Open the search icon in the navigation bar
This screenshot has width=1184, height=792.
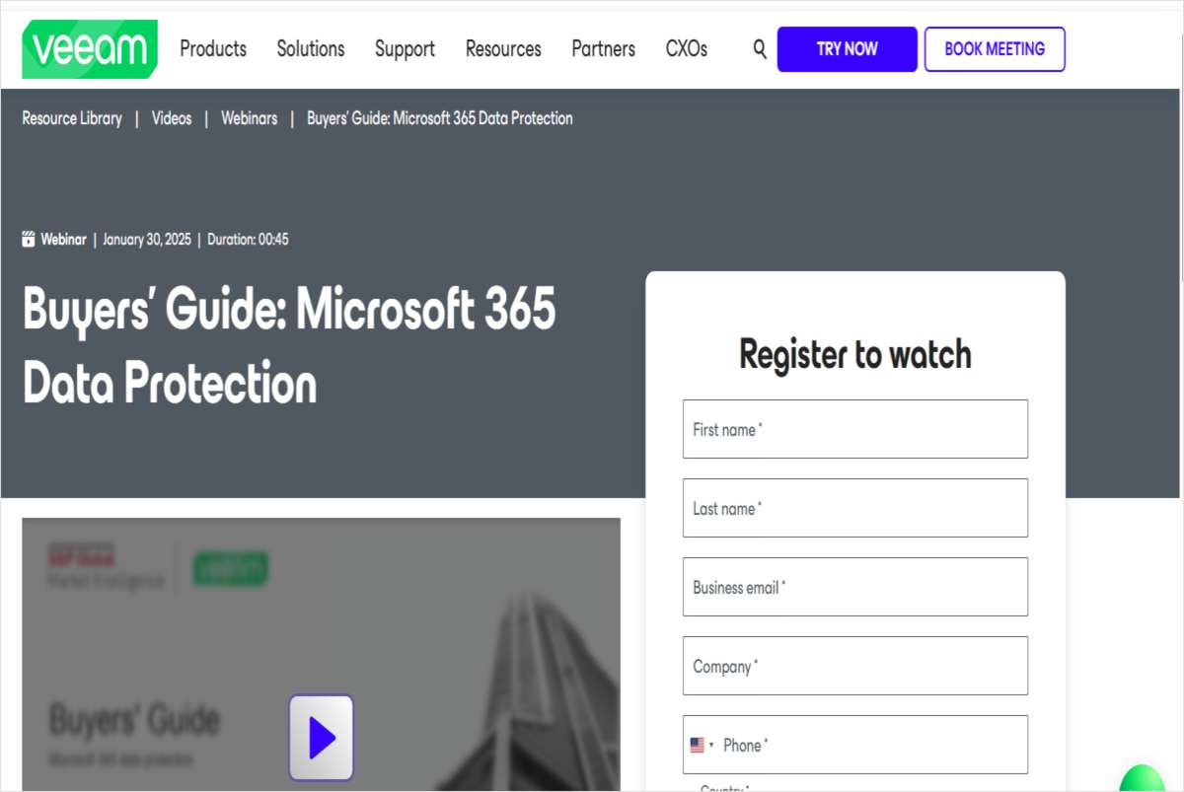[x=758, y=48]
